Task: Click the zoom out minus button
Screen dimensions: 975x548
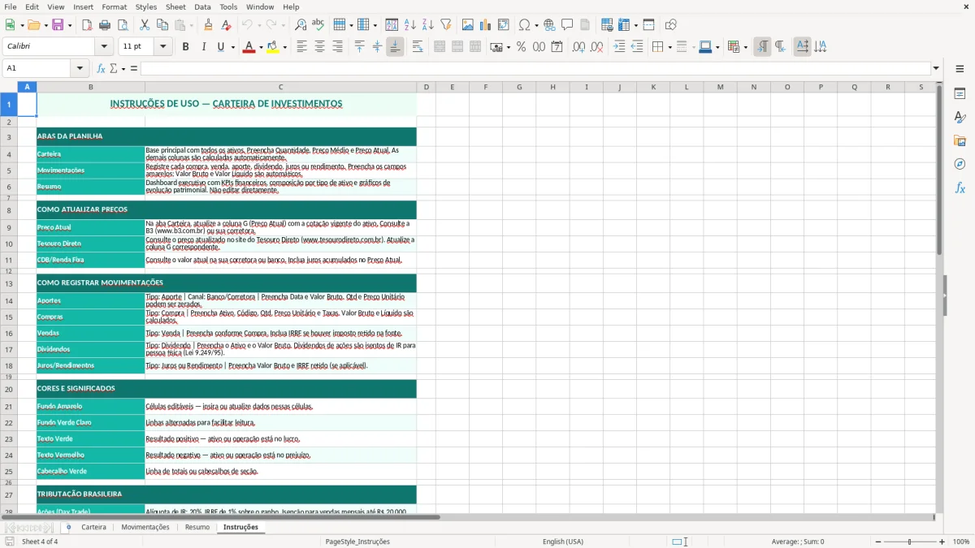Action: click(x=878, y=542)
